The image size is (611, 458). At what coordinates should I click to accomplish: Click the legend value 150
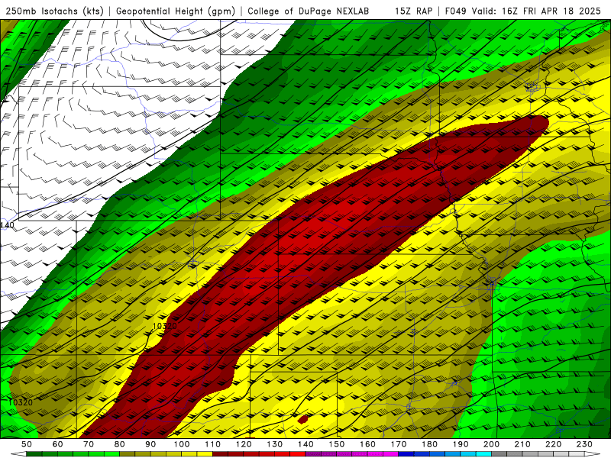[337, 444]
